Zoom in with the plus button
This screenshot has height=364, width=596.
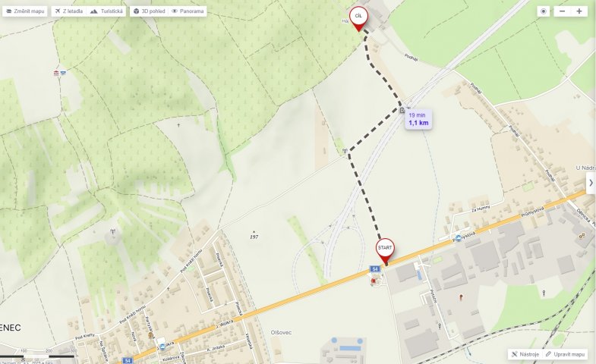coord(579,11)
